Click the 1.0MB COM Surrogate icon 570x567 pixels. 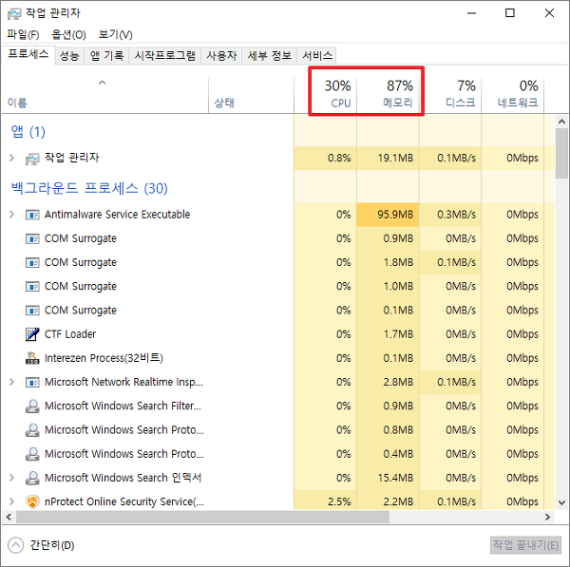click(x=32, y=287)
